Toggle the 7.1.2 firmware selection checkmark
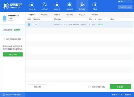 point(29,25)
